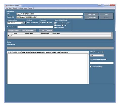Enable the Distinct checkbox

(x=55, y=25)
